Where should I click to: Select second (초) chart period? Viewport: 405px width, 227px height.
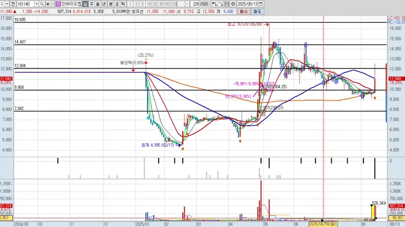pyautogui.click(x=117, y=4)
